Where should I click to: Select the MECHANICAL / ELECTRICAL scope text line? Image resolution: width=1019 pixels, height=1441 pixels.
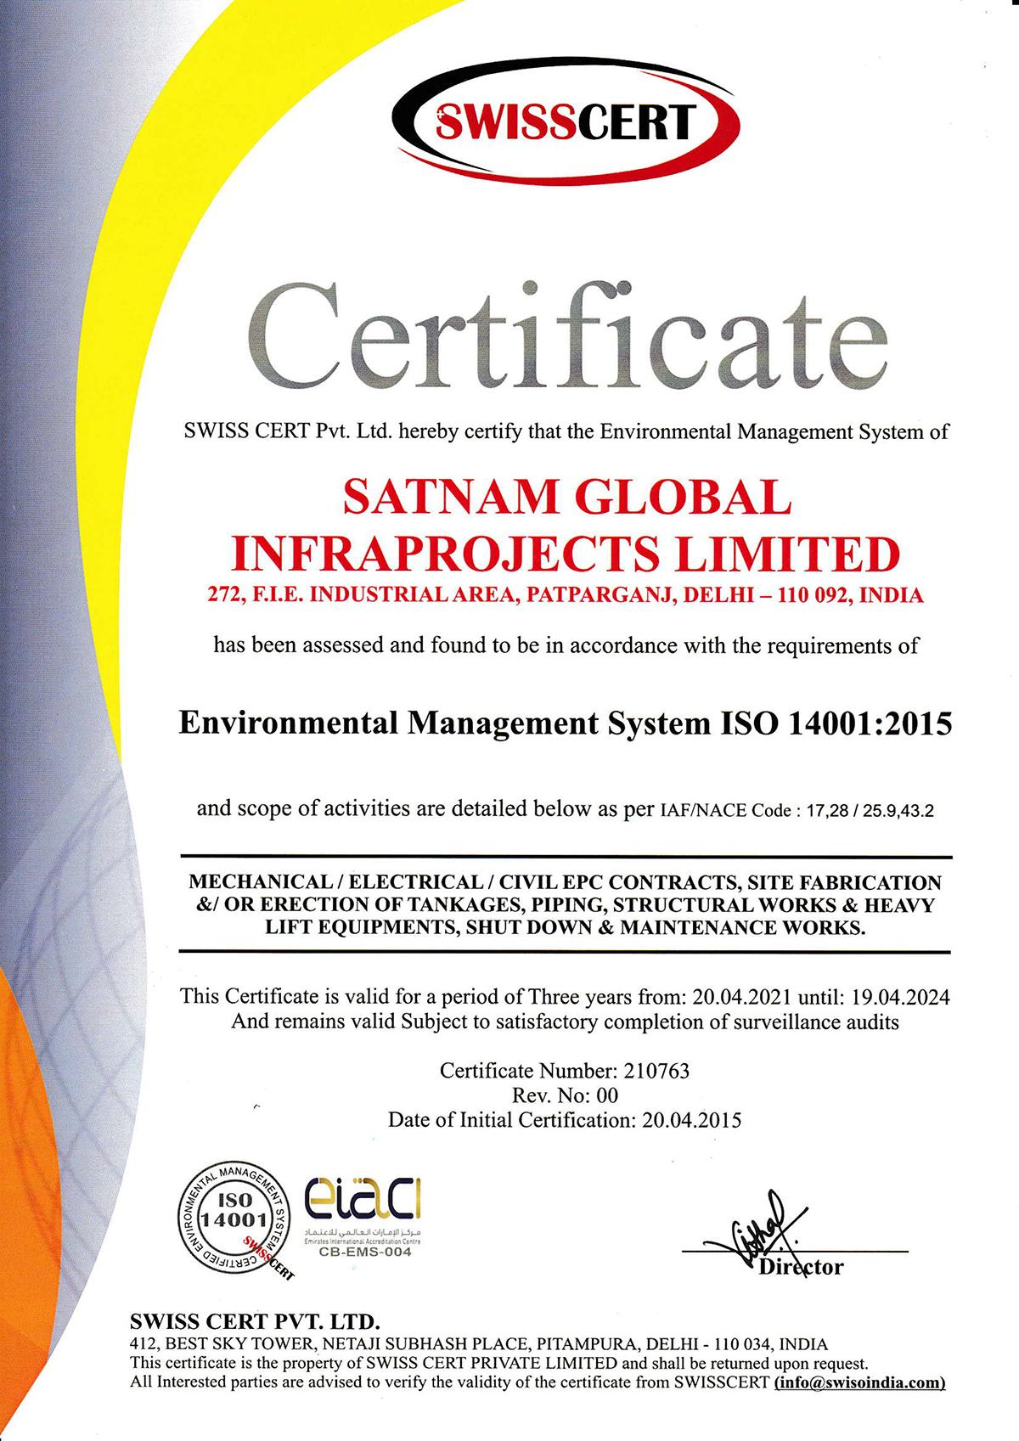(566, 883)
